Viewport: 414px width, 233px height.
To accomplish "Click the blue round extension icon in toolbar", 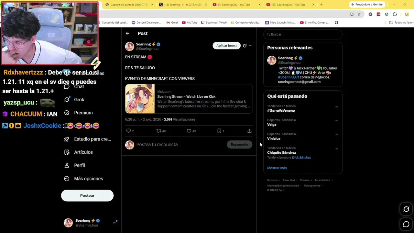I will [387, 14].
